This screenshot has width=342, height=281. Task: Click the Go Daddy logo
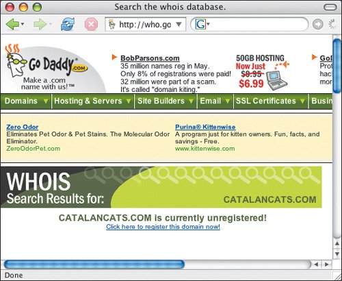[x=47, y=67]
